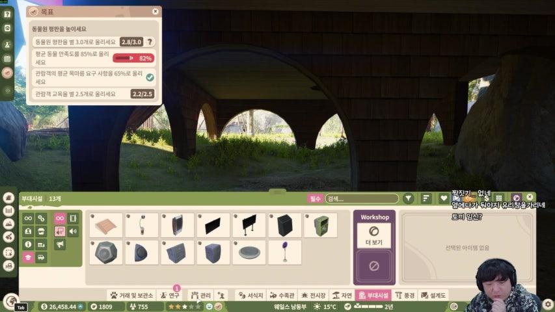Open the 자연 nature tab
The height and width of the screenshot is (312, 555).
pyautogui.click(x=342, y=295)
